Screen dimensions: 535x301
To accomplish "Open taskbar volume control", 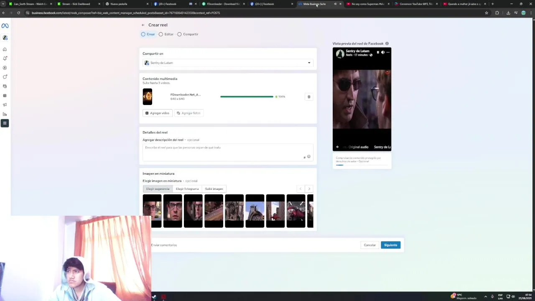I will point(513,296).
